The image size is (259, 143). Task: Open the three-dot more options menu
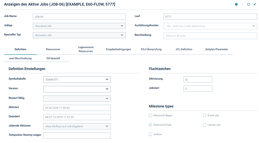242,4
